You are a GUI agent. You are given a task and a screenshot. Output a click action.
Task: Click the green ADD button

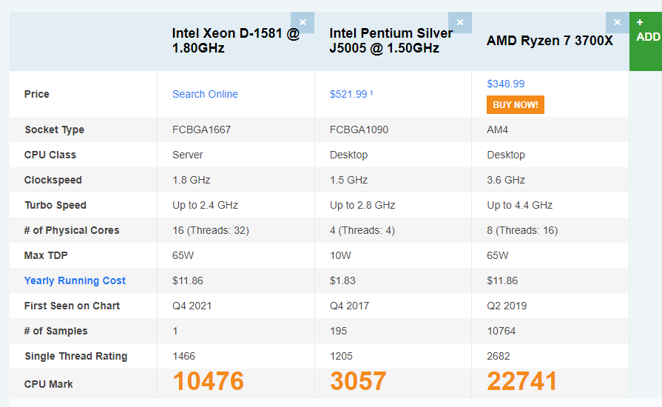pyautogui.click(x=646, y=41)
